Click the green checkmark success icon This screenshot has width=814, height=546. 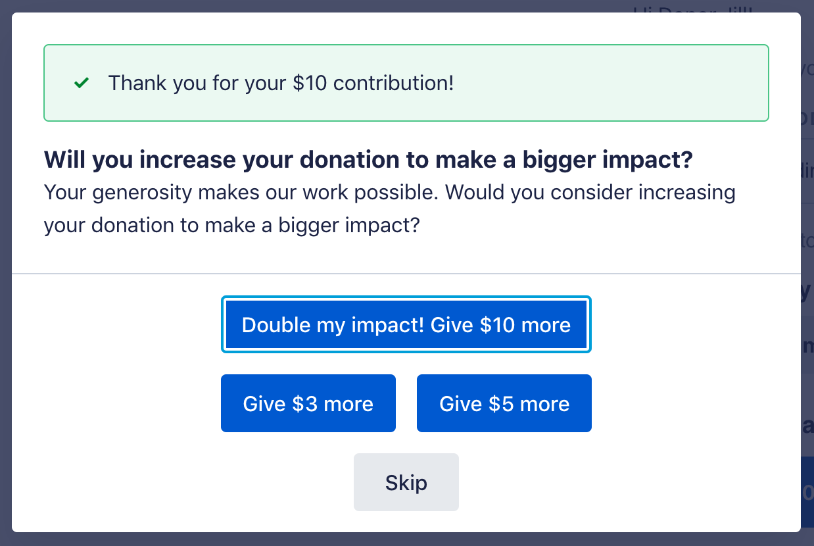pos(82,84)
